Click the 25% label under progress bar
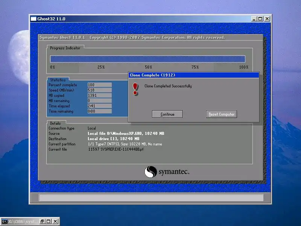Viewport: 301px width, 226px height. [101, 67]
